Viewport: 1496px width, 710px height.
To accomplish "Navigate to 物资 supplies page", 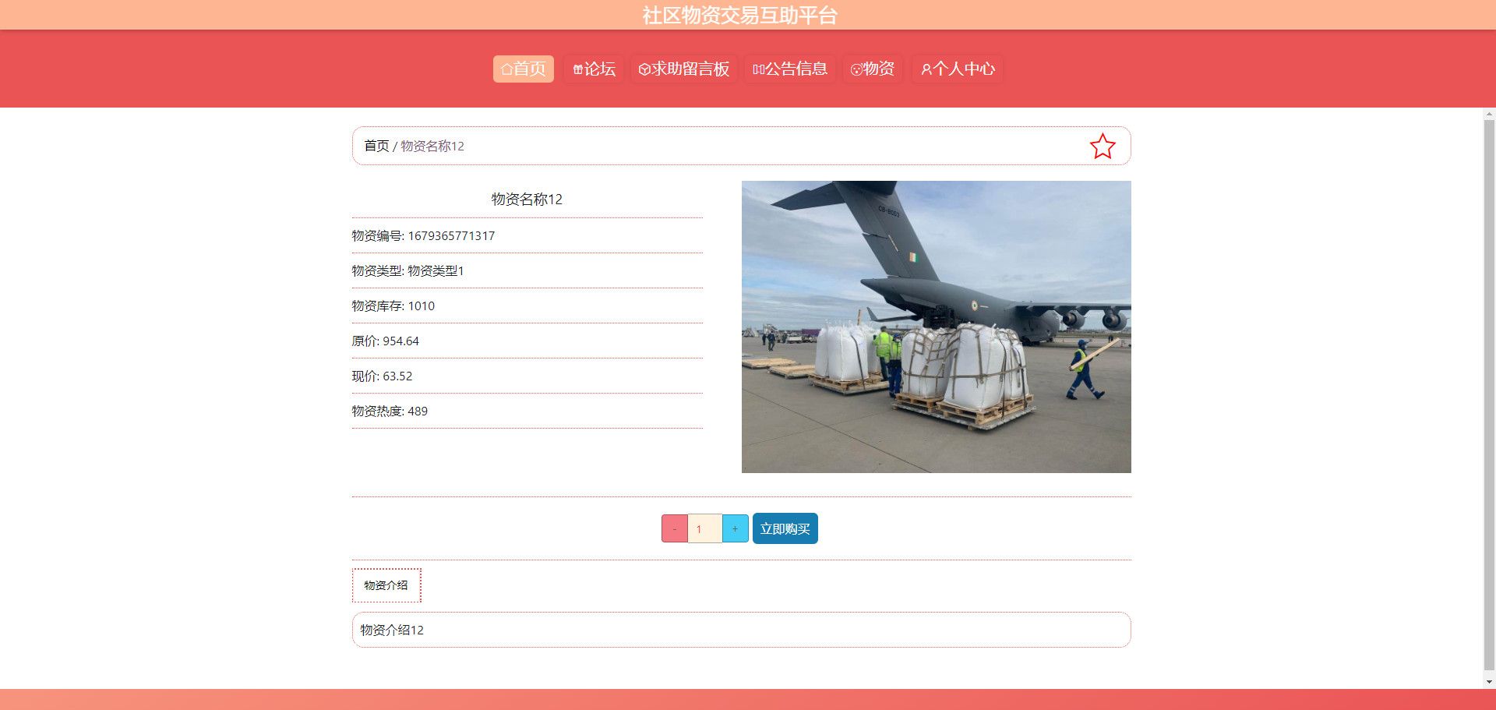I will click(872, 69).
